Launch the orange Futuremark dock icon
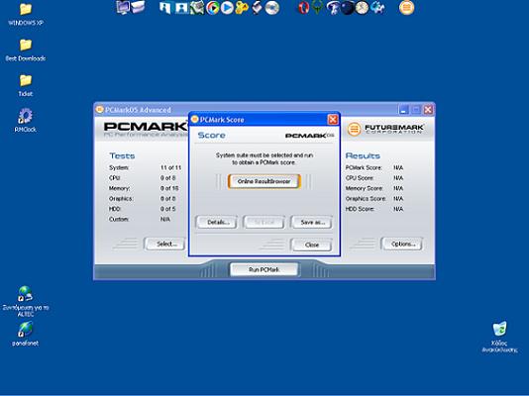Image resolution: width=529 pixels, height=396 pixels. 407,8
